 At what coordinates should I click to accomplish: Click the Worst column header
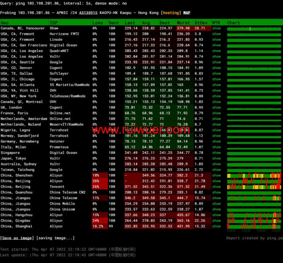click(183, 23)
